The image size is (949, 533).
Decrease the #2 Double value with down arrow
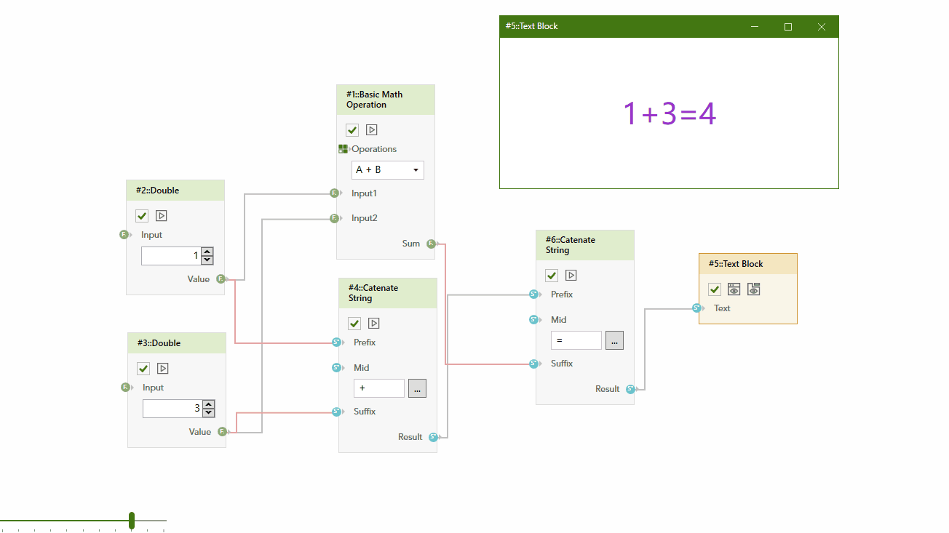click(207, 260)
